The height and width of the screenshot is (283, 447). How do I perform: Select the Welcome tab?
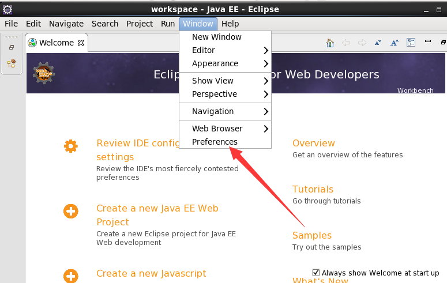[56, 43]
